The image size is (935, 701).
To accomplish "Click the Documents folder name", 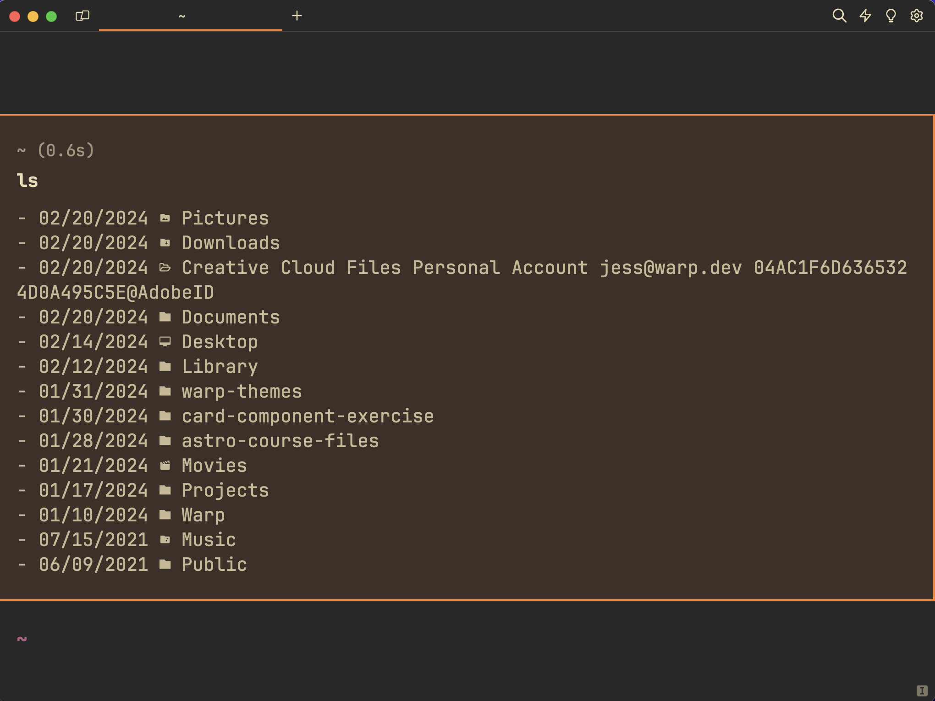I will click(x=231, y=317).
